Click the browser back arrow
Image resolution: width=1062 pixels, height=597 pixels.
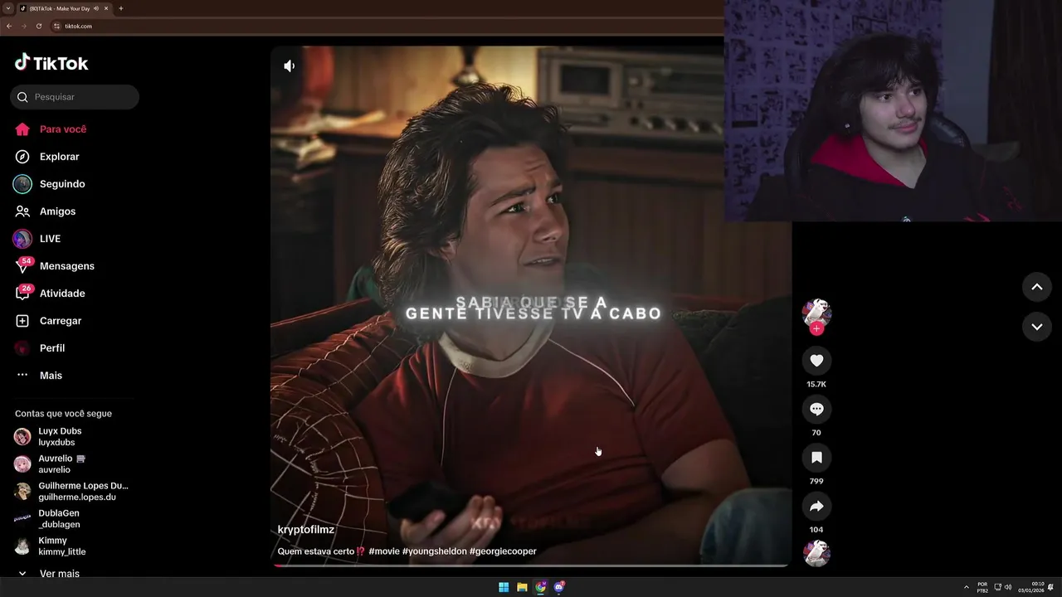[9, 27]
